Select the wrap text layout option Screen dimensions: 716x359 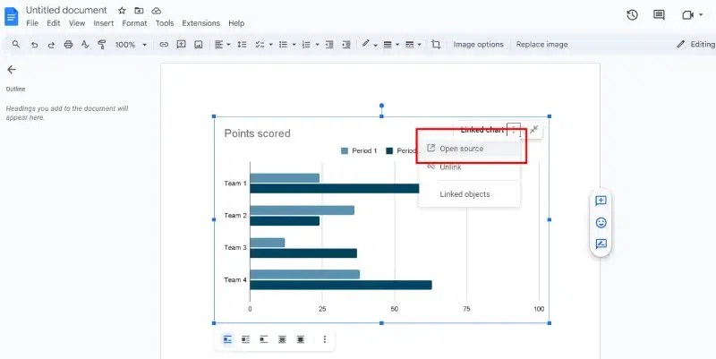(245, 339)
